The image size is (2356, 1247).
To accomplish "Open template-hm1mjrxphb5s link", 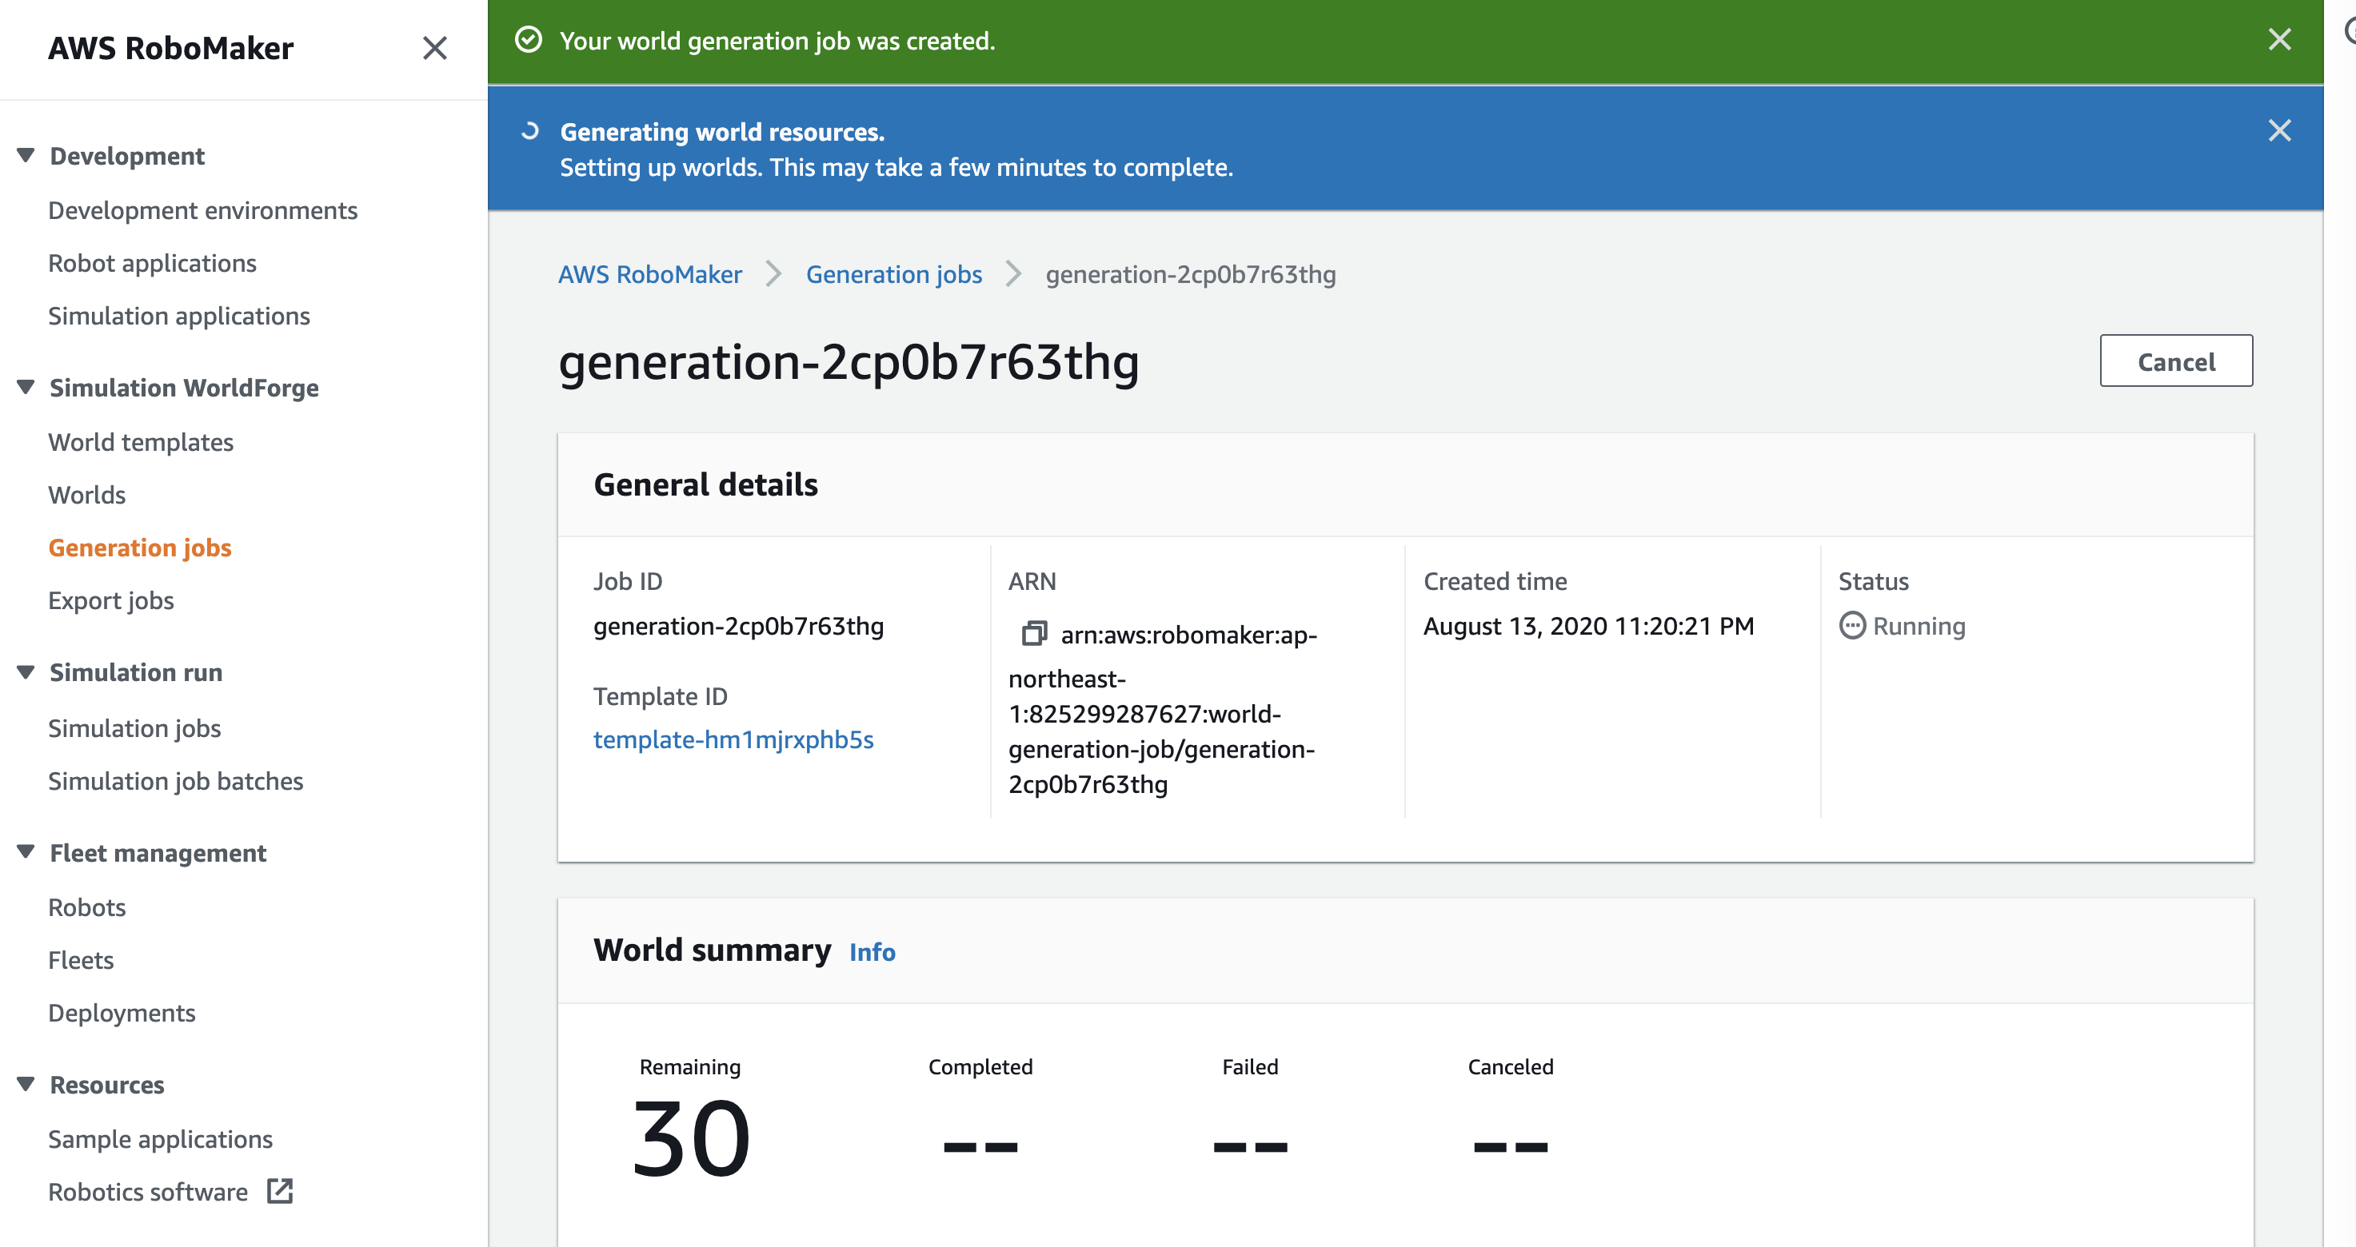I will [733, 739].
